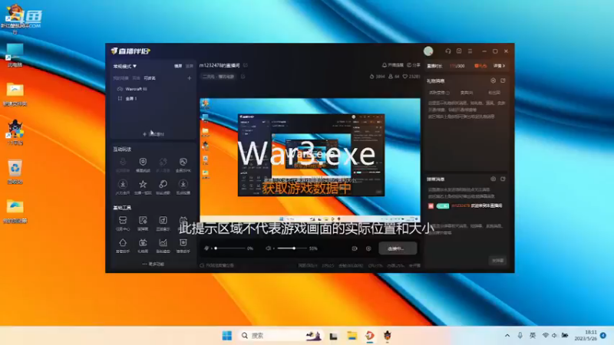
Task: Open stream settings gear beside start button
Action: click(x=368, y=248)
